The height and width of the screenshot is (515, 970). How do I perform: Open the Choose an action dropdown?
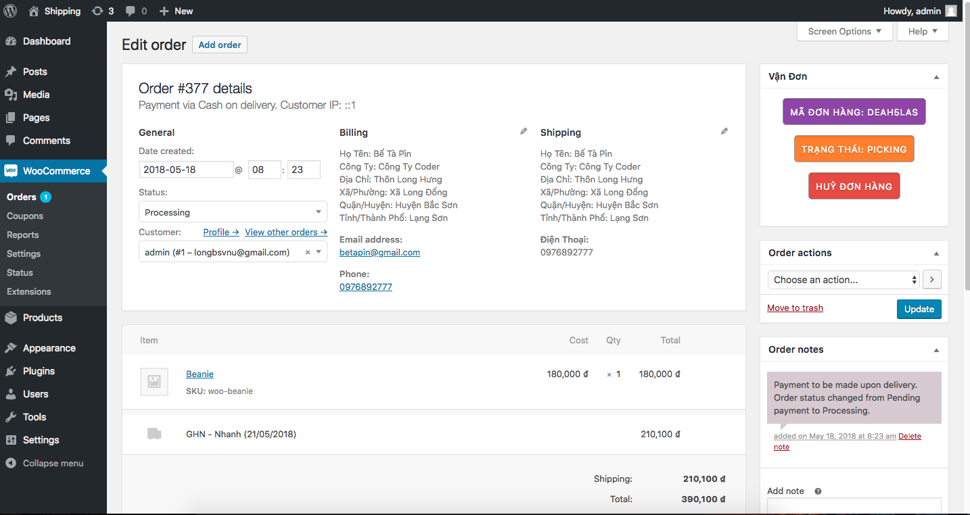coord(844,280)
